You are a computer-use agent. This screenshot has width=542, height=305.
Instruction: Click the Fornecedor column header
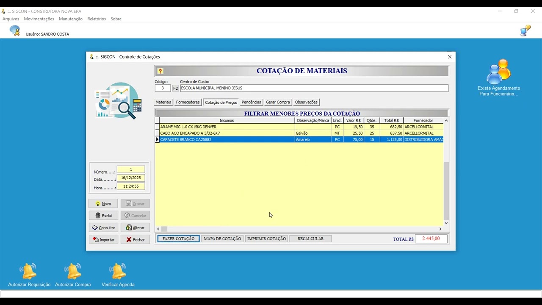423,121
